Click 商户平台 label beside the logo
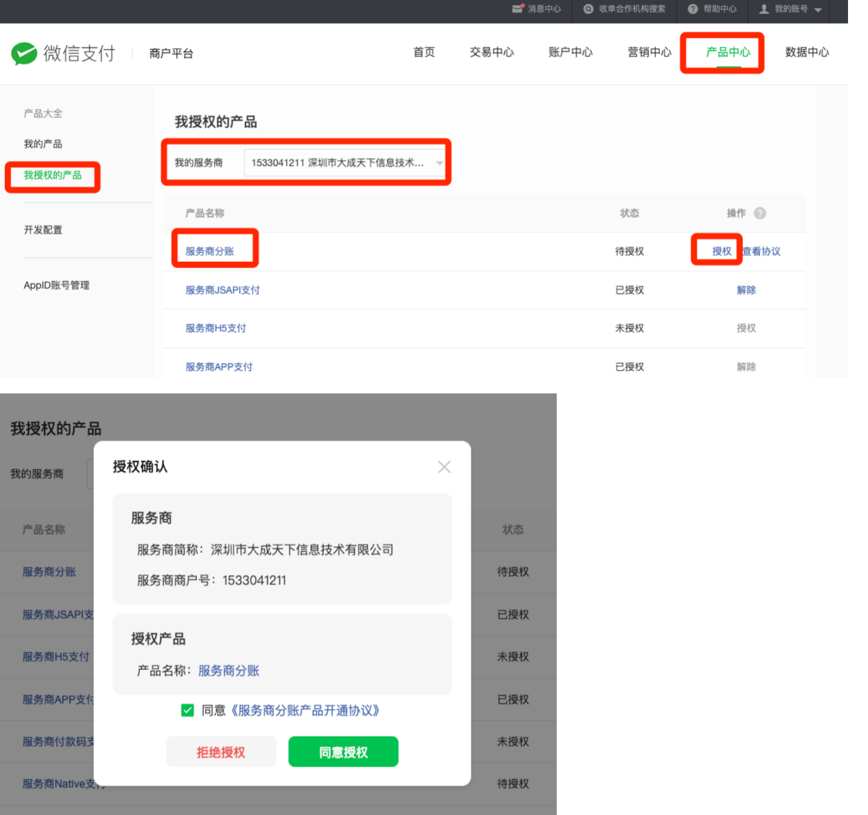Screen dimensions: 868x815 click(171, 53)
